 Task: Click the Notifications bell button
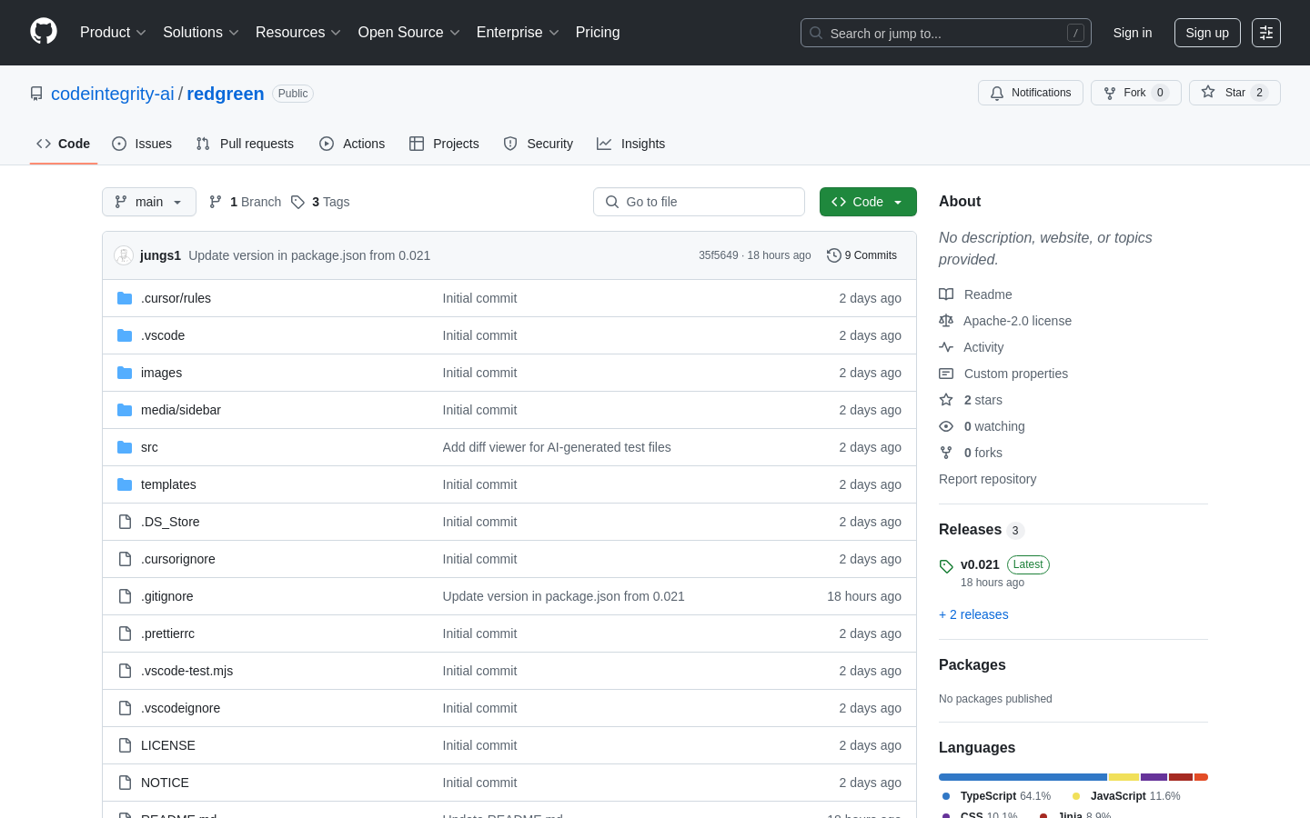1031,93
